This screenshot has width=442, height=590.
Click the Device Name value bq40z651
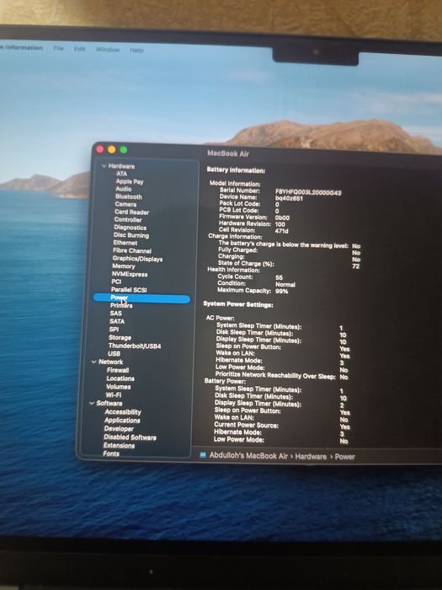[x=289, y=198]
